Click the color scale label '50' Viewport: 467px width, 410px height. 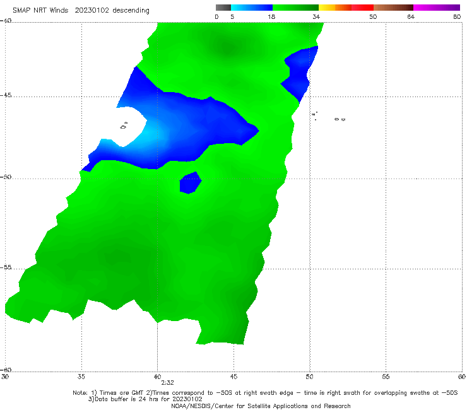pyautogui.click(x=373, y=17)
